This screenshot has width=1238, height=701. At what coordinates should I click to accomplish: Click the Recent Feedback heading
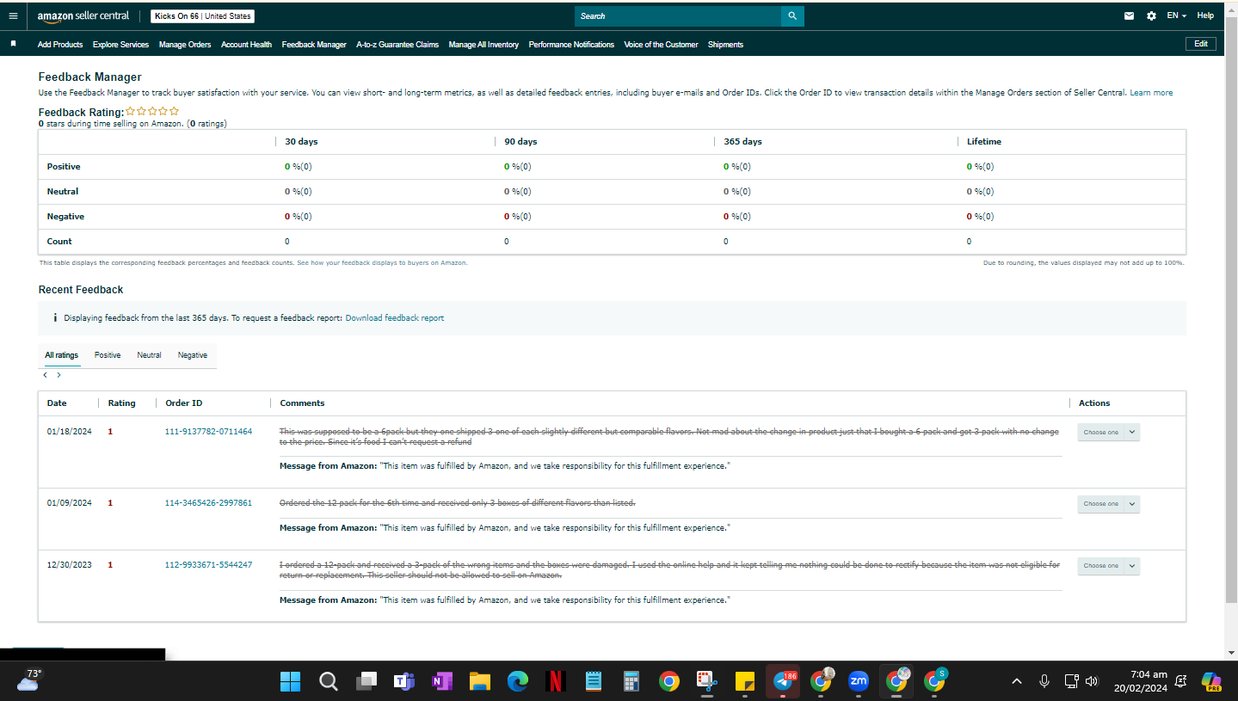coord(81,290)
